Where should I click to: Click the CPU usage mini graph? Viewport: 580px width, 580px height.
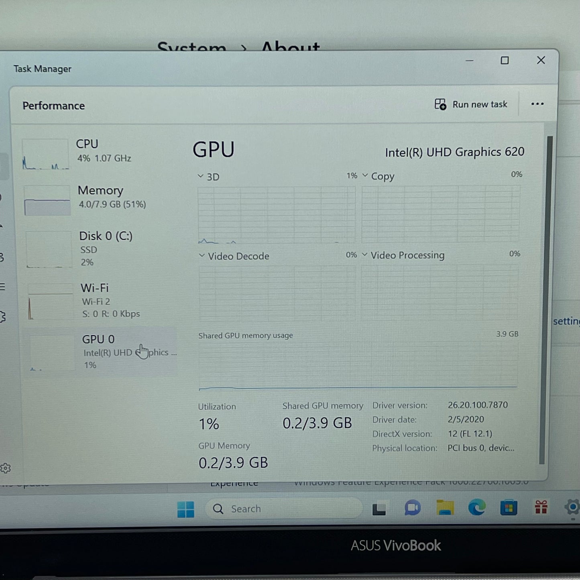click(x=45, y=154)
